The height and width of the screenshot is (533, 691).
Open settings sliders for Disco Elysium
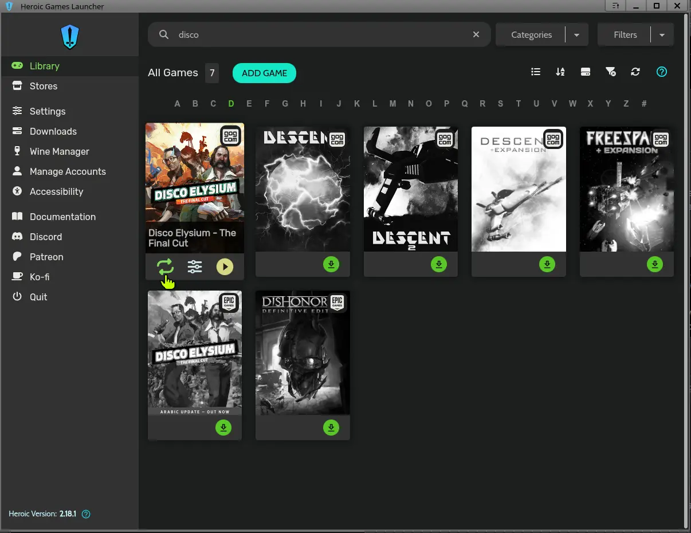[x=195, y=267]
